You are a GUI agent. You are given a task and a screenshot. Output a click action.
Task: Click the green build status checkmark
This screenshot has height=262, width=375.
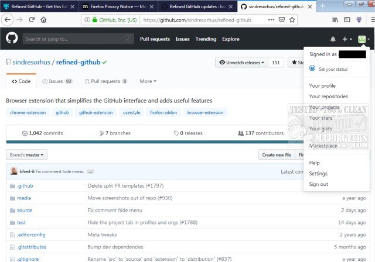click(x=104, y=63)
